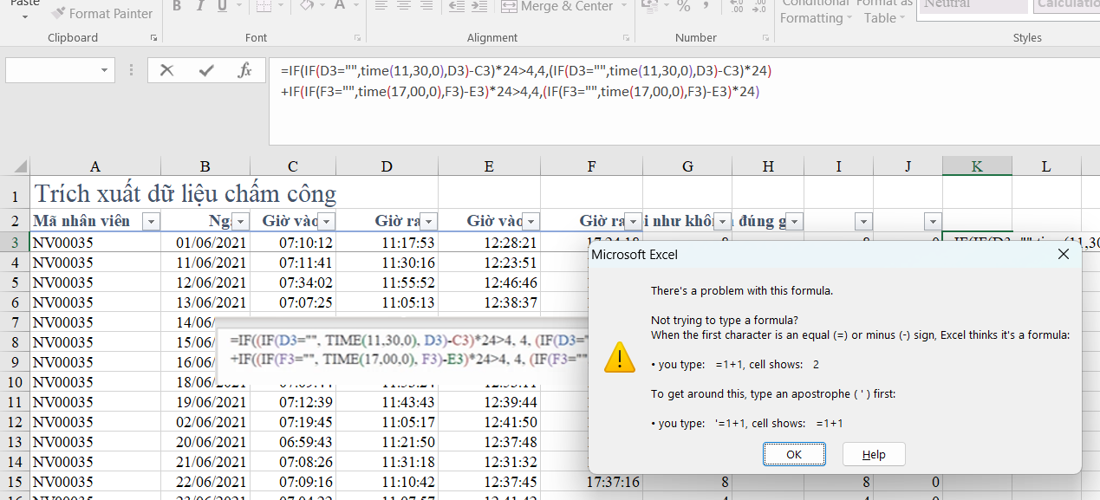Open the Font settings dialog launcher
This screenshot has height=500, width=1100.
click(x=357, y=38)
